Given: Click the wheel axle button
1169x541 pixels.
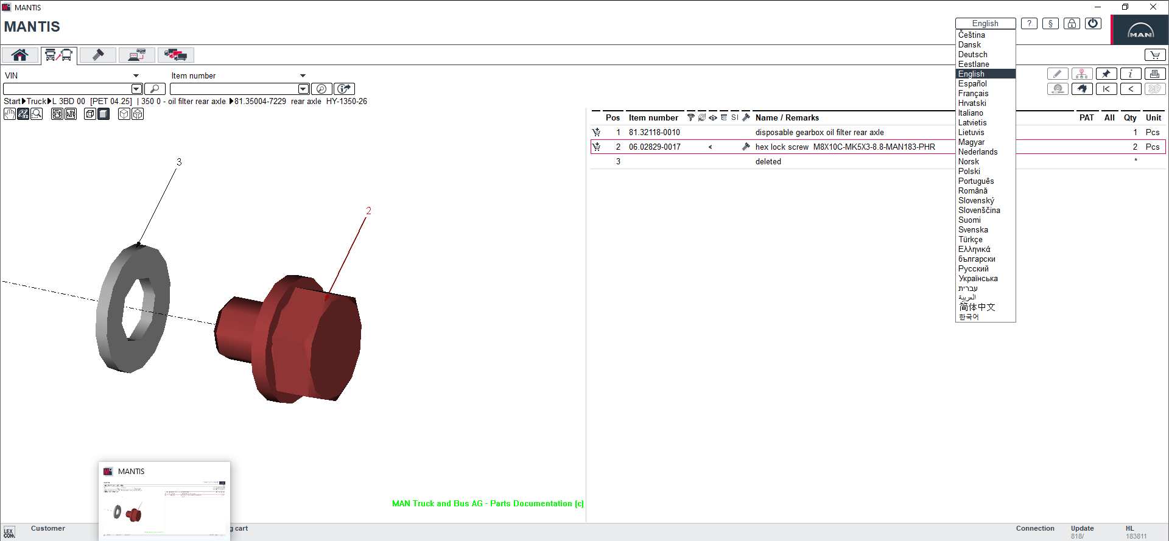Looking at the screenshot, I should (1058, 89).
